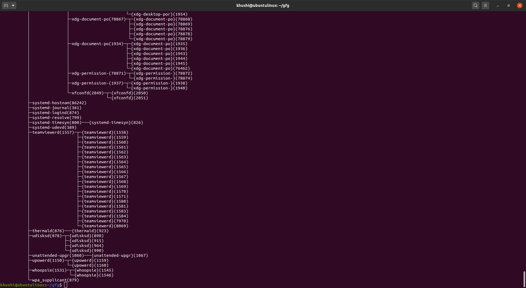Click the text {xdg-desktop-por}(1954)
The height and width of the screenshot is (288, 526).
pos(159,14)
